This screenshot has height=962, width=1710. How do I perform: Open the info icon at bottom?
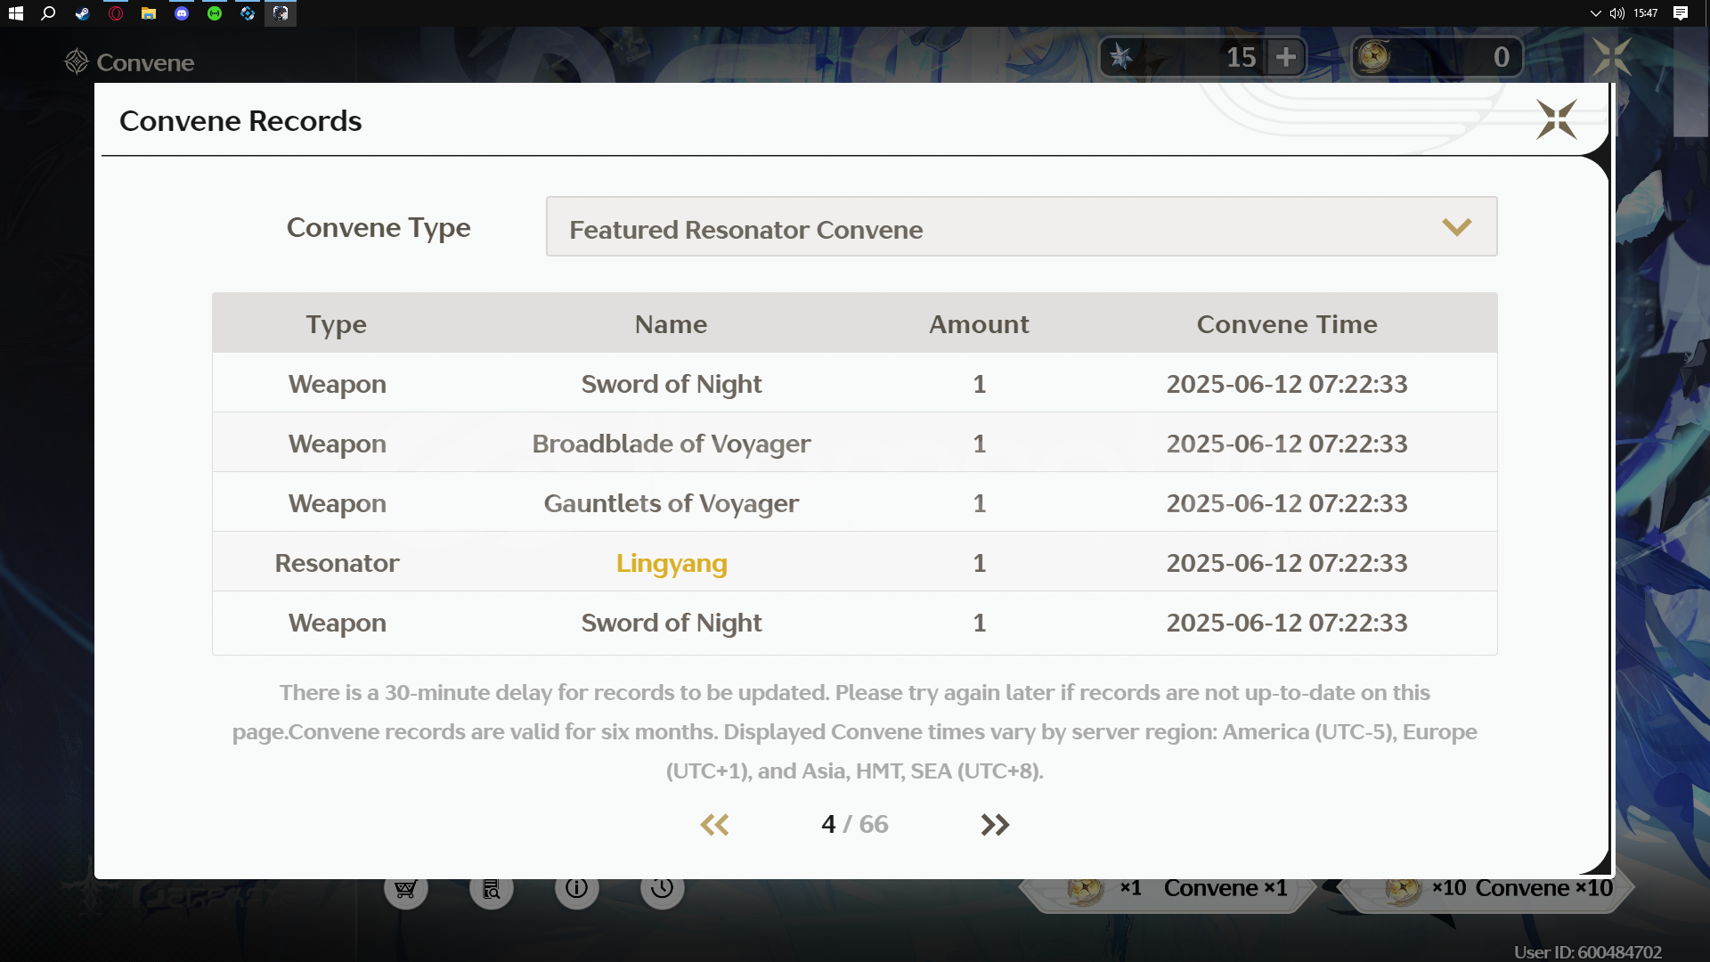click(576, 888)
